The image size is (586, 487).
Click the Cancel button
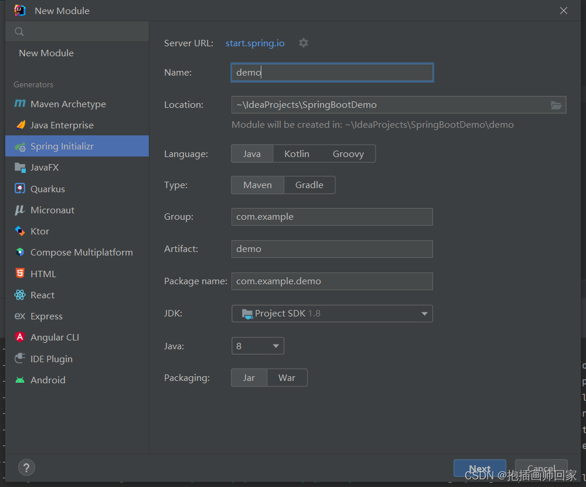click(541, 468)
